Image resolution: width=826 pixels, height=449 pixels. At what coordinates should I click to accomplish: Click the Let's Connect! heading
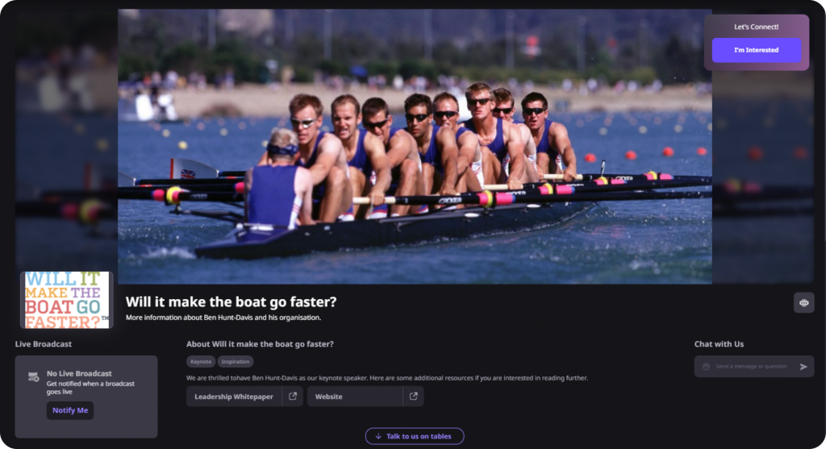[x=756, y=27]
